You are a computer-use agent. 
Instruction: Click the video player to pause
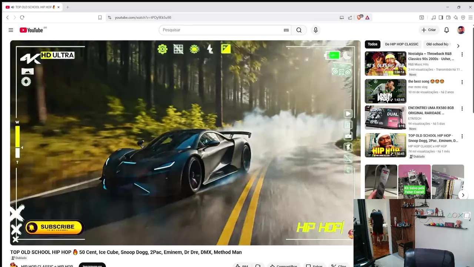click(185, 143)
